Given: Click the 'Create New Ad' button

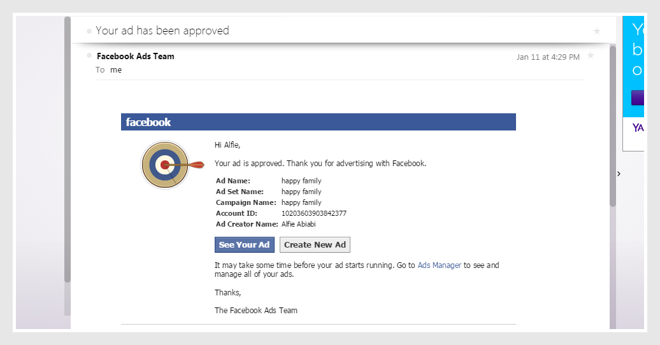Looking at the screenshot, I should [315, 245].
